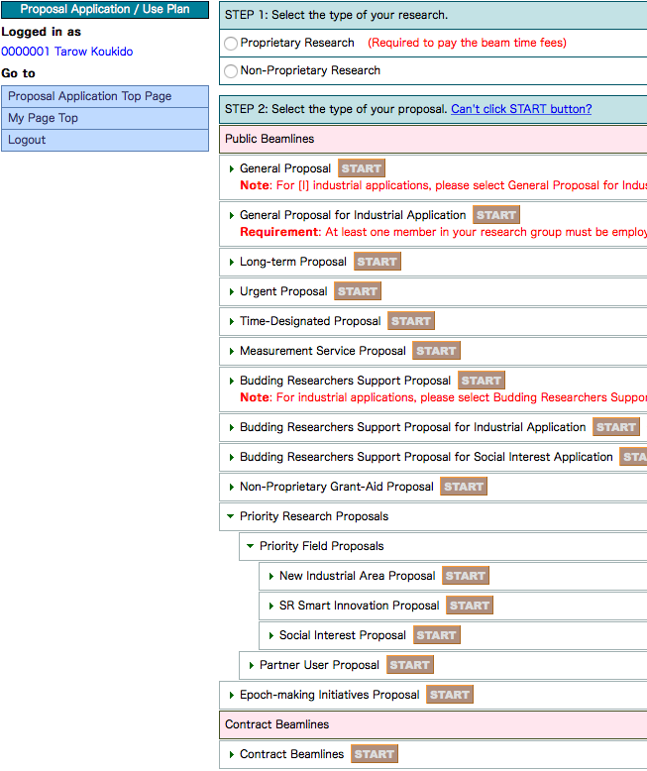Expand the Social Interest Proposal item
The width and height of the screenshot is (647, 771).
(x=271, y=635)
